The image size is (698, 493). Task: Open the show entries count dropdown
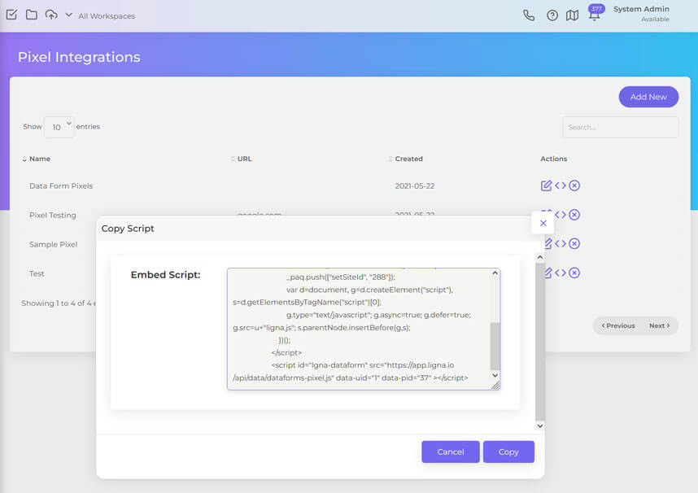pos(59,127)
